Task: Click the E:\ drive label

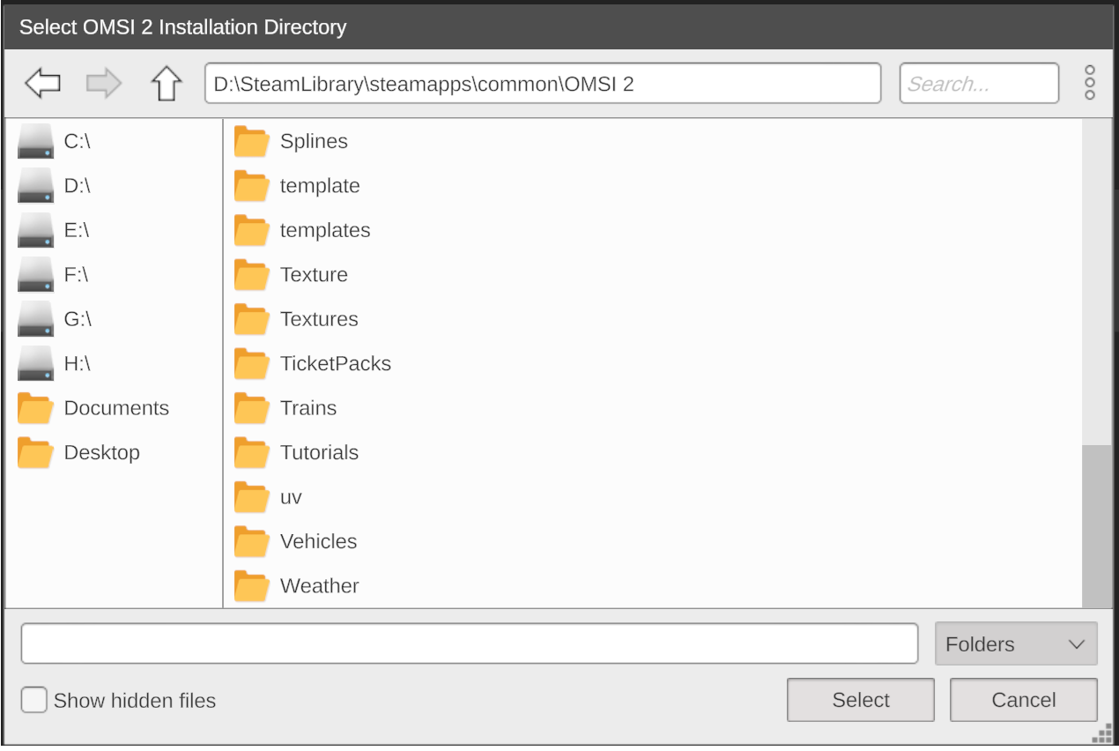Action: [x=77, y=230]
